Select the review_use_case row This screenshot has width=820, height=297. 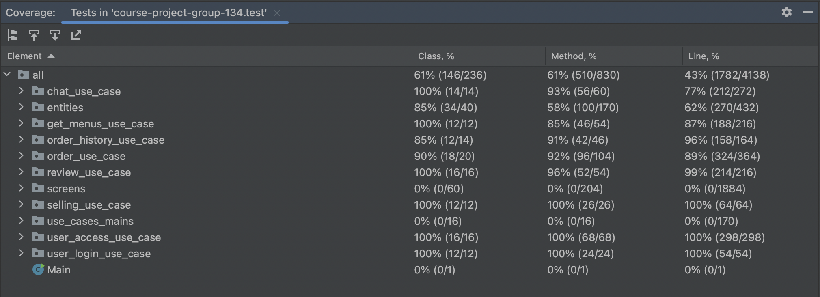[x=88, y=172]
